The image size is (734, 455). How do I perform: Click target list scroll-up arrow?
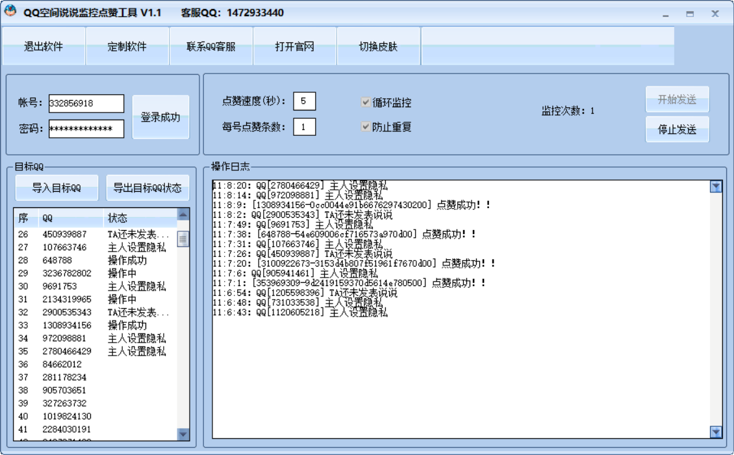pyautogui.click(x=183, y=214)
